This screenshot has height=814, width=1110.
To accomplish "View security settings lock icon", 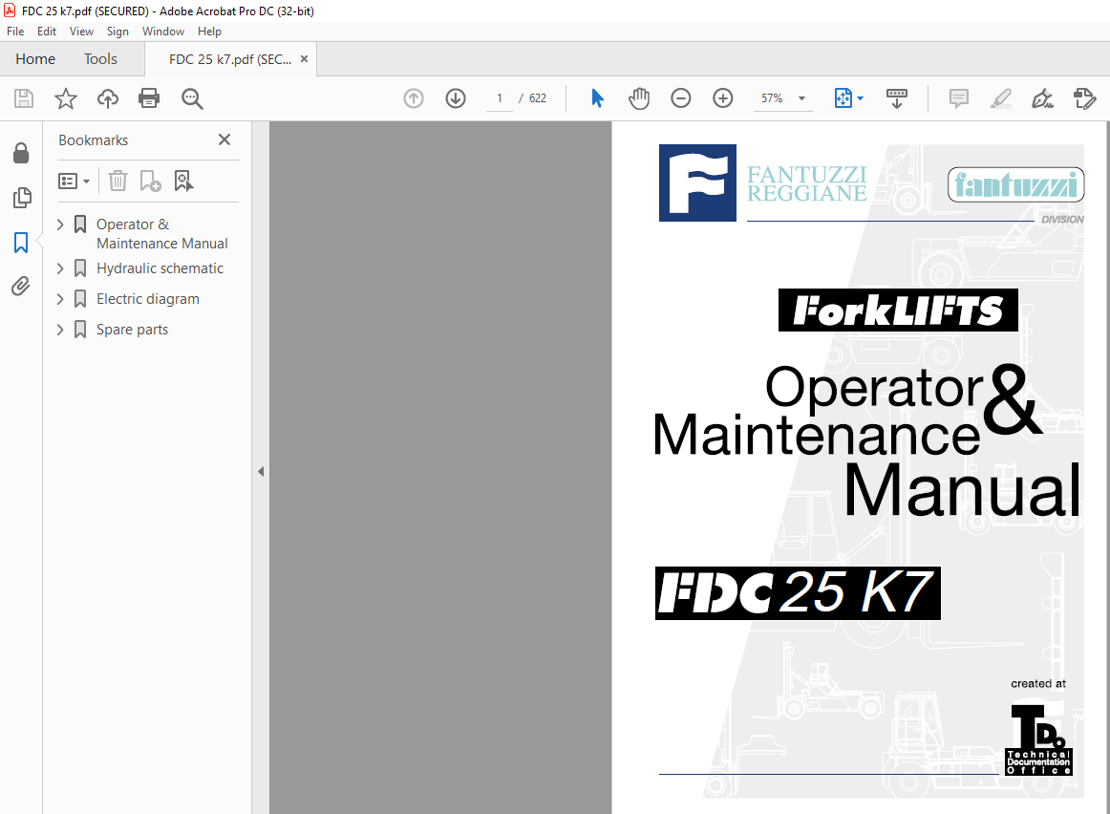I will click(21, 153).
